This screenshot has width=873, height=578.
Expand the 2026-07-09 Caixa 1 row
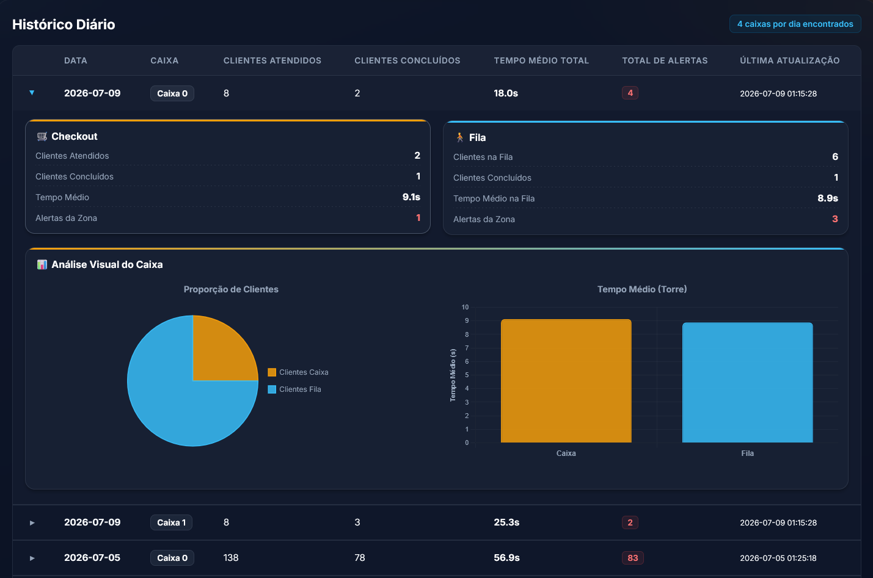coord(32,522)
